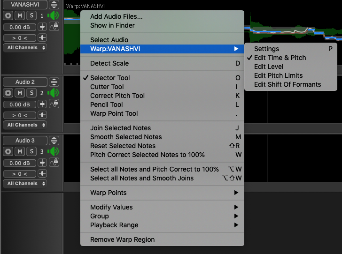This screenshot has height=254, width=342.
Task: Mute the Audio 3 track
Action: coord(20,151)
